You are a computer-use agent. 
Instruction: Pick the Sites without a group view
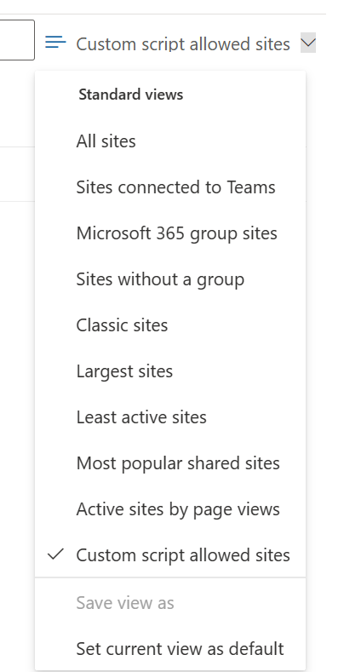[170, 279]
